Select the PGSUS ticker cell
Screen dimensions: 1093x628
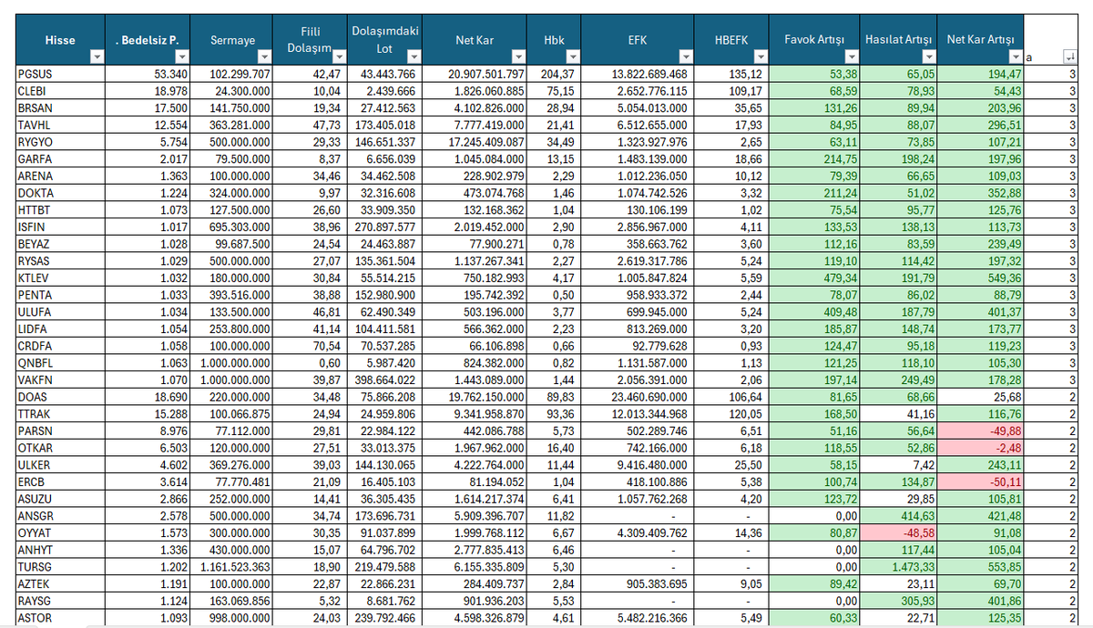pos(60,73)
